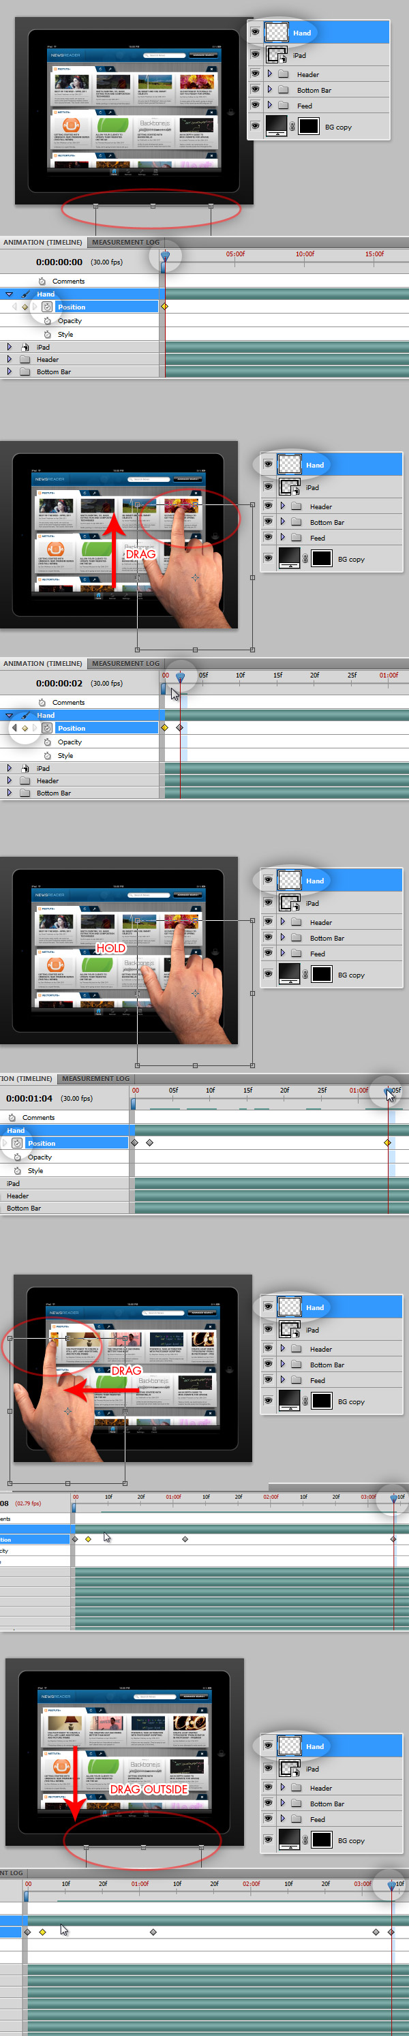Expand iPad layer in the 0:00:00:00 timeline
Screen dimensions: 409x2036
click(10, 347)
